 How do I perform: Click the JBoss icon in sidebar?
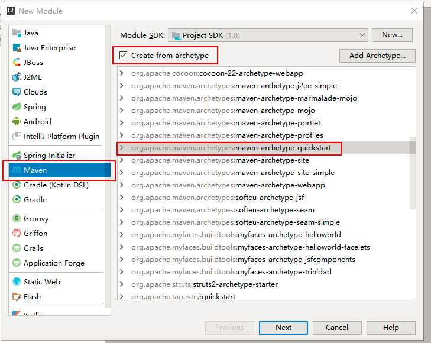[x=17, y=62]
